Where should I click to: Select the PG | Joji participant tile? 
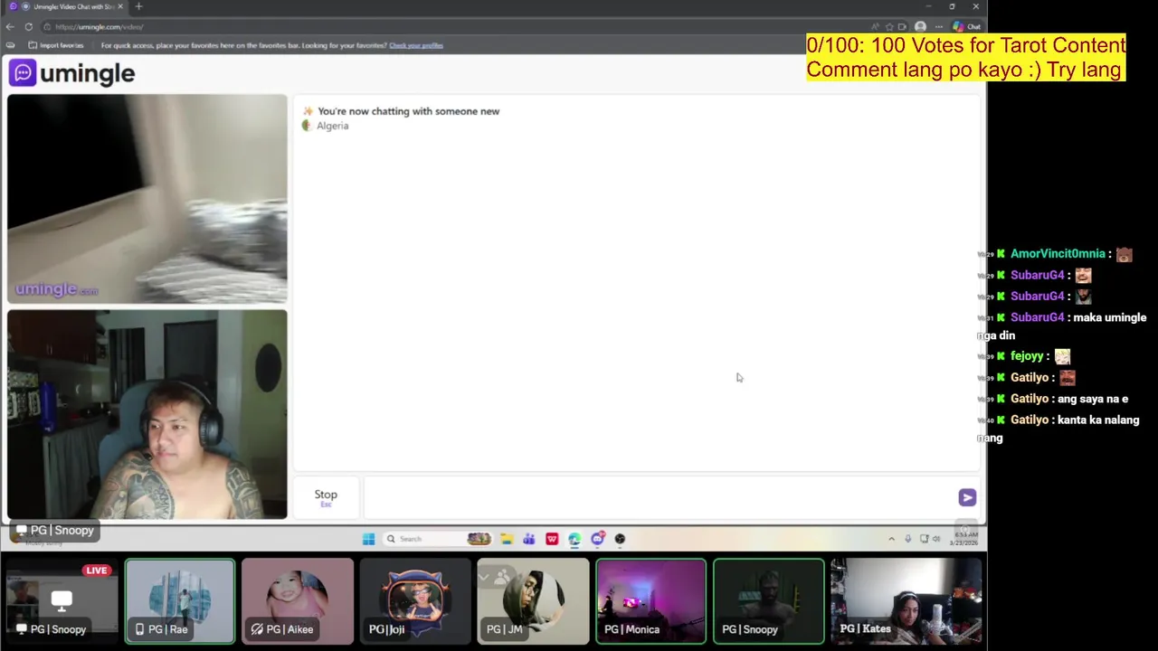tap(415, 600)
